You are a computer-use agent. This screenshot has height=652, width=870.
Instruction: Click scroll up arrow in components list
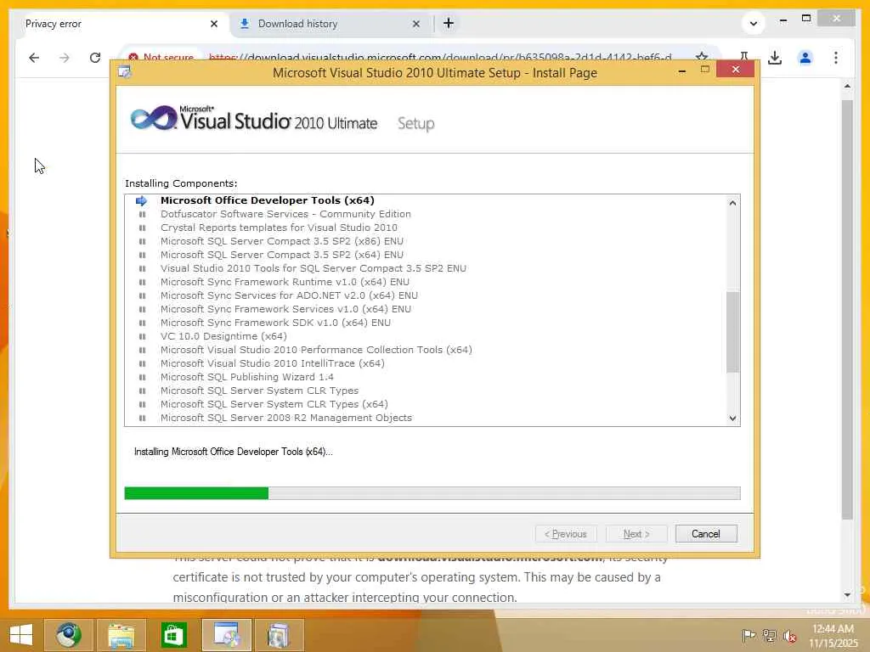tap(732, 203)
